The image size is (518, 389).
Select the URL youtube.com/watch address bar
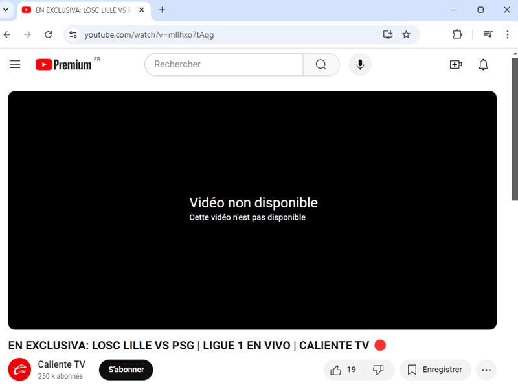[x=149, y=35]
